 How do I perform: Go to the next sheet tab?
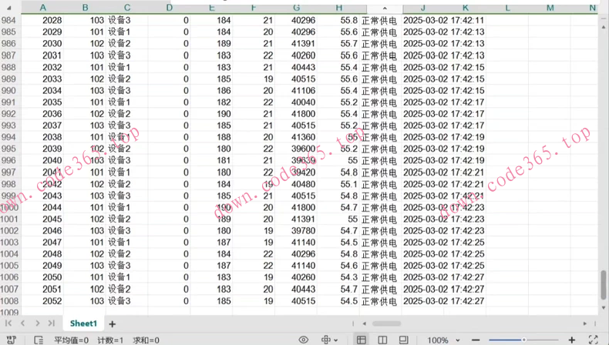point(36,323)
